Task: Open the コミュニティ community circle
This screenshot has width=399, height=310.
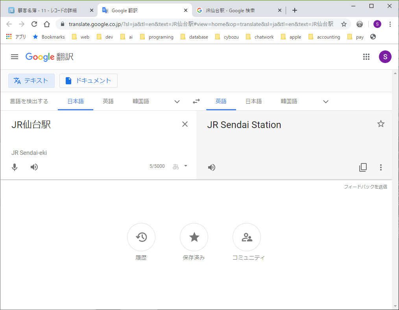Action: tap(247, 237)
